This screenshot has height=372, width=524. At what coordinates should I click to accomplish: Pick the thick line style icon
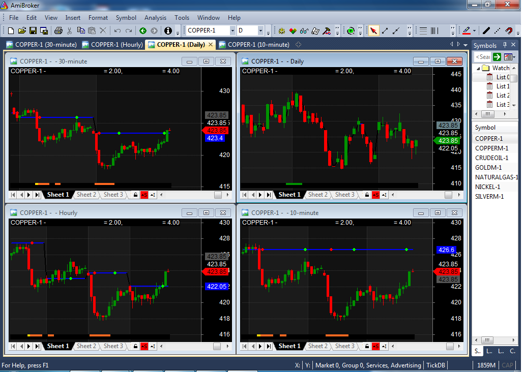486,30
